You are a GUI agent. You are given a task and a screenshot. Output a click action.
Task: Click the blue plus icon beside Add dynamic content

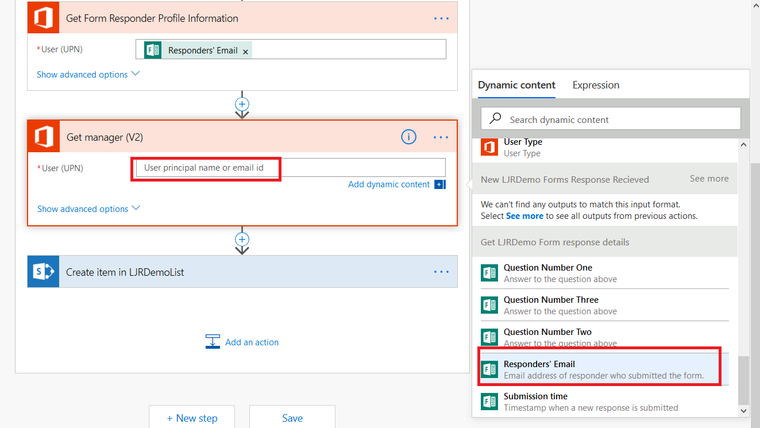(x=440, y=184)
